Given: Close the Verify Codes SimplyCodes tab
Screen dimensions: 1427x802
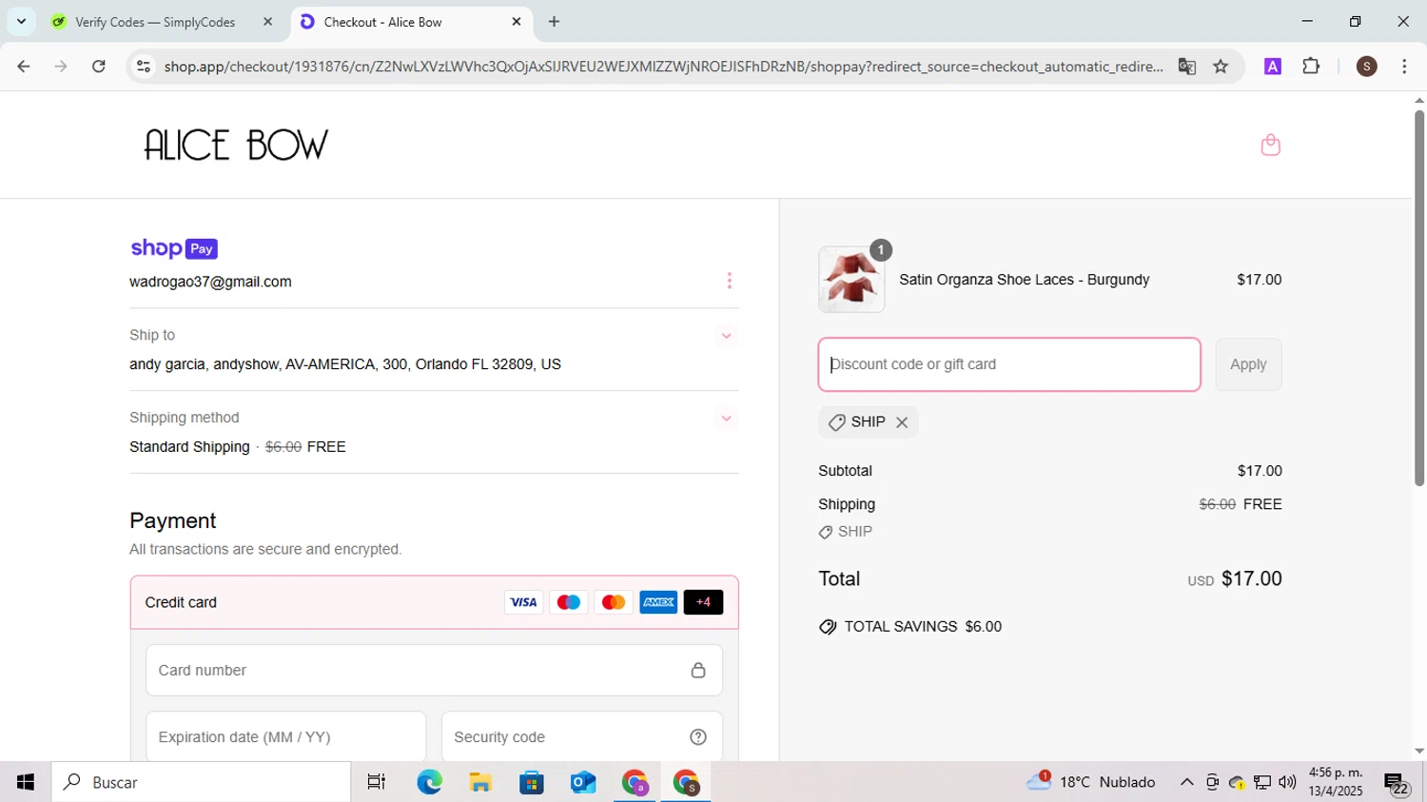Looking at the screenshot, I should pyautogui.click(x=267, y=22).
